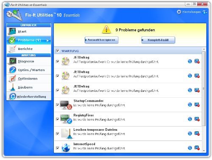Click the Auswahl korrigieren button
The width and height of the screenshot is (212, 160).
(x=101, y=40)
